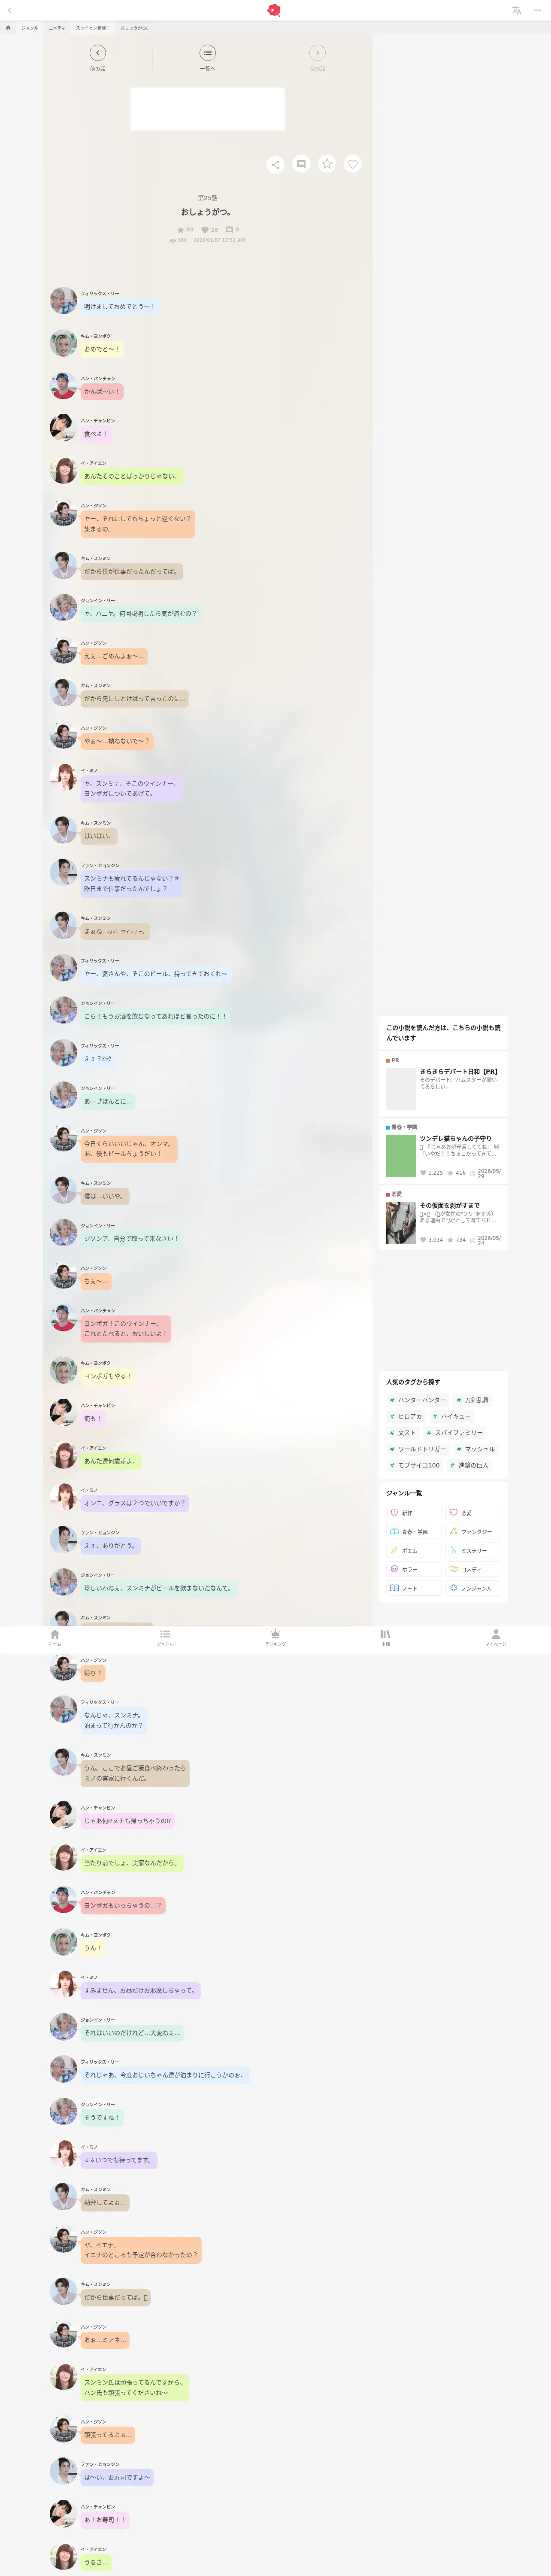Click the はーい、お寿司ですよ〜 message bubble
The image size is (551, 2576).
point(117,2477)
